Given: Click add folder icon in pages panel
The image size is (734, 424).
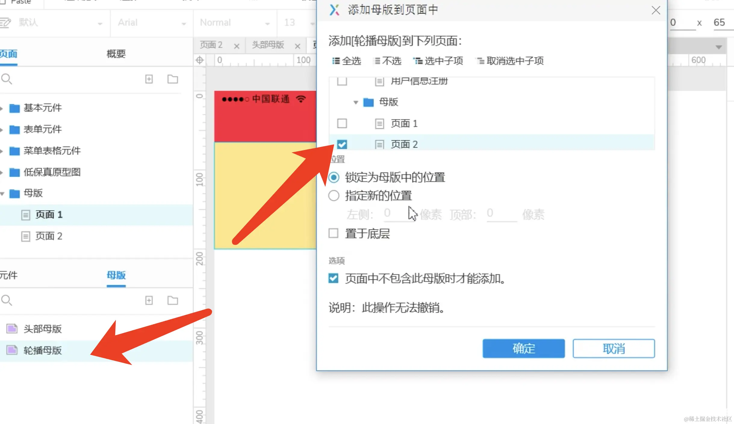Looking at the screenshot, I should 173,79.
